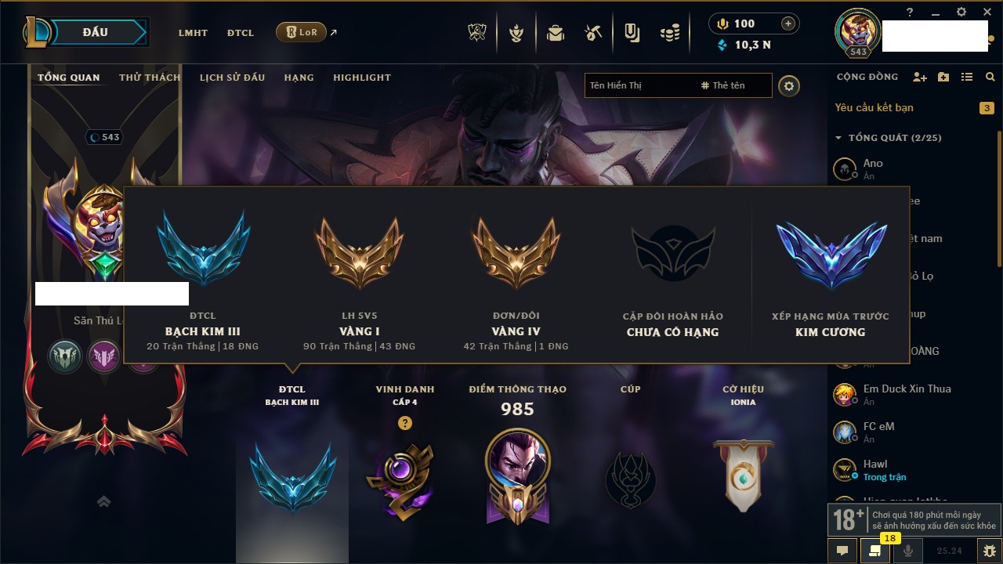1003x564 pixels.
Task: Search friends with the magnifier icon
Action: (x=990, y=77)
